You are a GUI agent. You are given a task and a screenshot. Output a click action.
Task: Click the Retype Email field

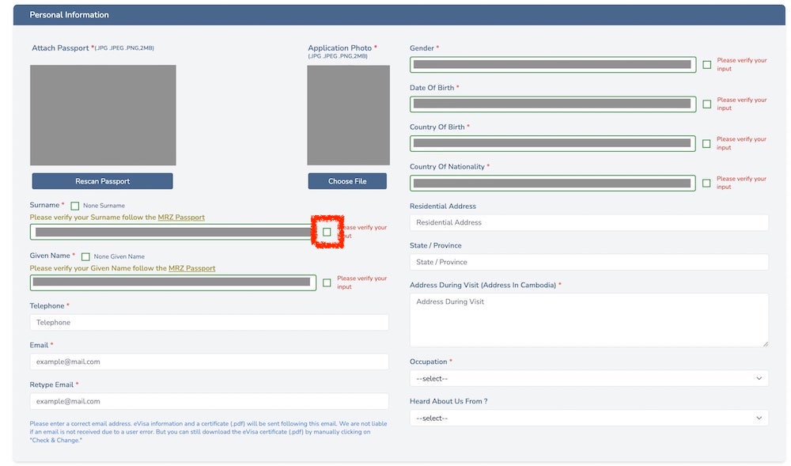209,401
